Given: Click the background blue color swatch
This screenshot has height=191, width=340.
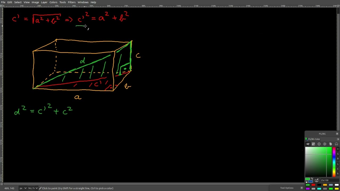Looking at the screenshot, I should coord(311,182).
